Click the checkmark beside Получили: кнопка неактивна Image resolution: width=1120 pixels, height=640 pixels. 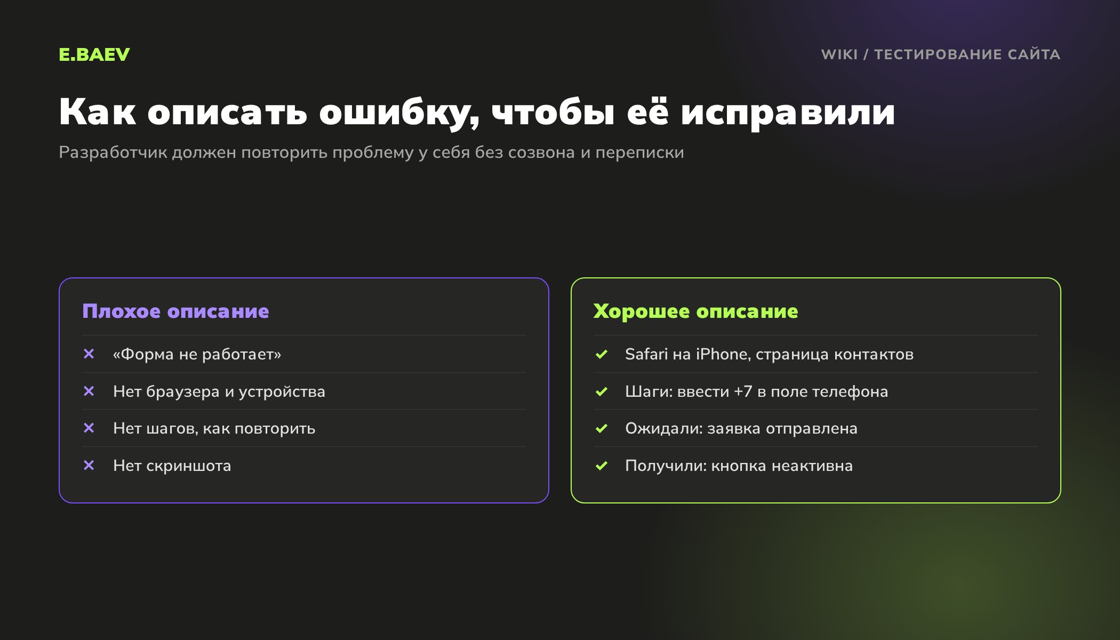tap(602, 465)
